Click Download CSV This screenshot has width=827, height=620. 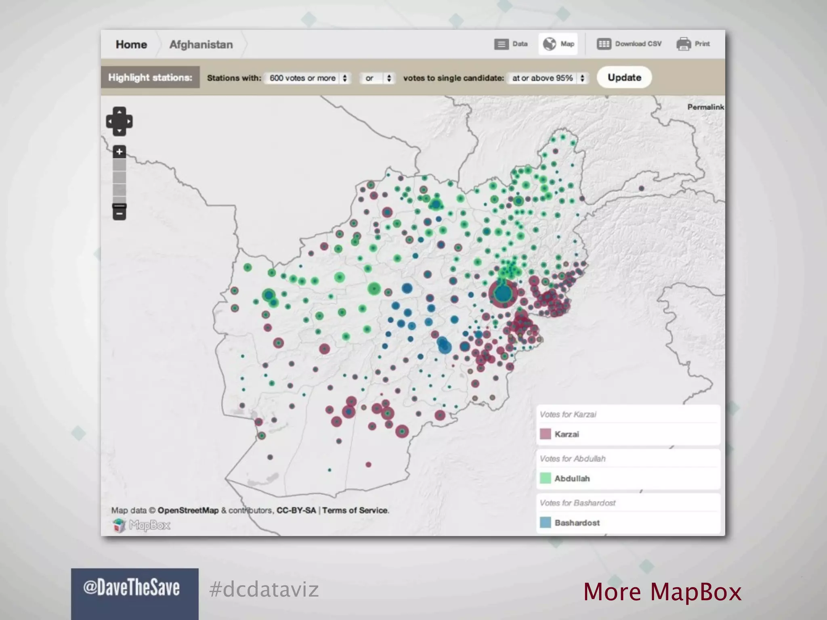pyautogui.click(x=629, y=44)
